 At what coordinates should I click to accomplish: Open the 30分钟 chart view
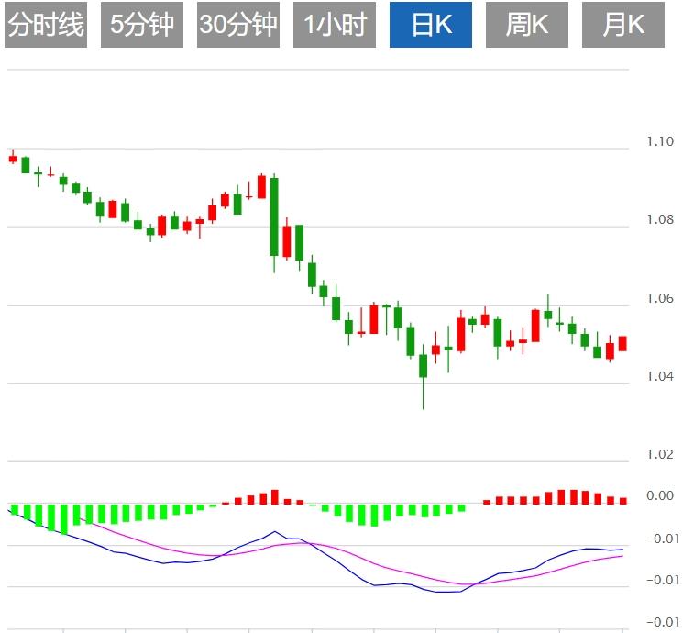pyautogui.click(x=237, y=25)
